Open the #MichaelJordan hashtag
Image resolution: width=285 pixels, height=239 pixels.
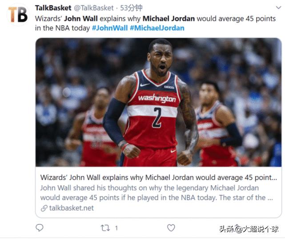(157, 28)
